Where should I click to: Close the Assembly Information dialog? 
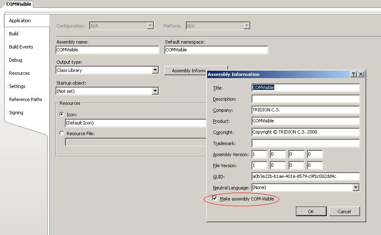(x=361, y=74)
